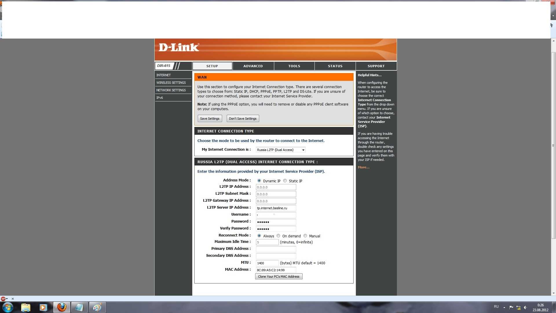
Task: Click the L2TP Server IP Address field
Action: (276, 208)
